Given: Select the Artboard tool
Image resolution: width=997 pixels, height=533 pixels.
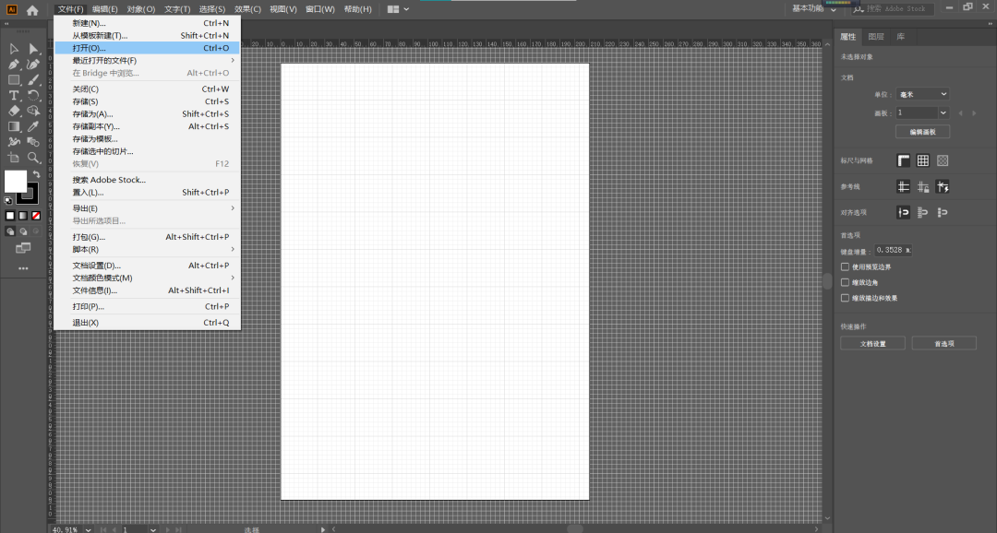Looking at the screenshot, I should [13, 157].
